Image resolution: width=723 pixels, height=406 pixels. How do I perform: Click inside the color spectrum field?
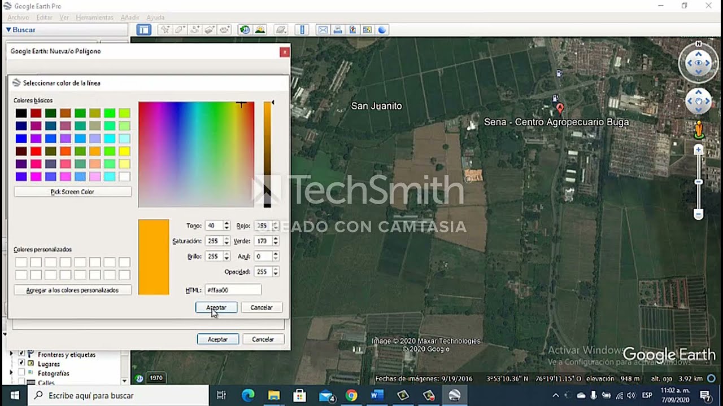pos(196,155)
